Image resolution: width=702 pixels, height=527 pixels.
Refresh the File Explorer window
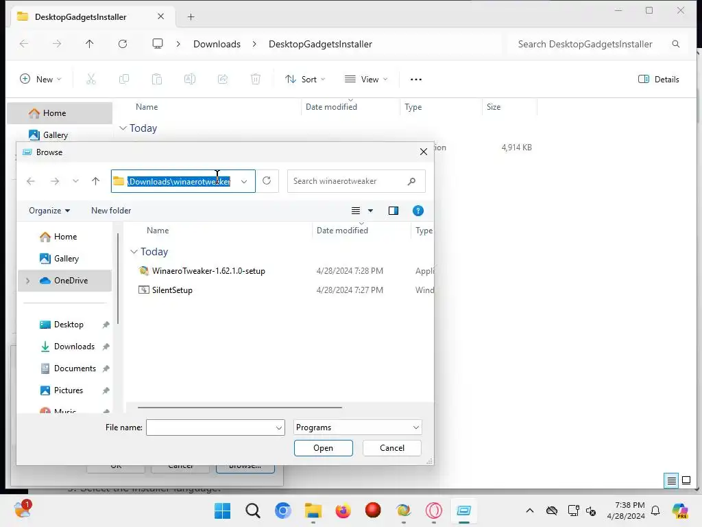pyautogui.click(x=123, y=44)
